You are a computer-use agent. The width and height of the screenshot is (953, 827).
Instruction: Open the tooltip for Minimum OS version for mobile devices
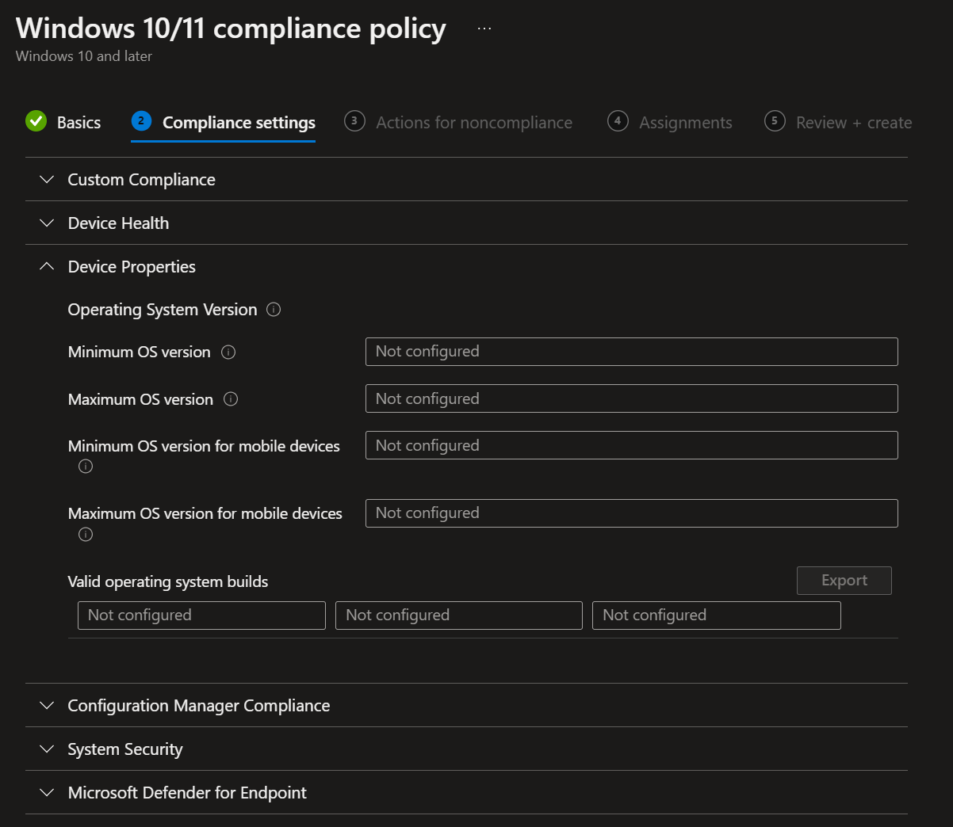pyautogui.click(x=85, y=466)
